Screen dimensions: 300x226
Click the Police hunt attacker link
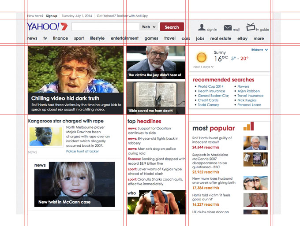click(82, 151)
